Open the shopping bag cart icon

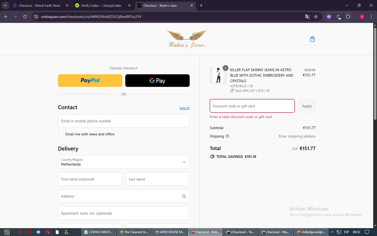pyautogui.click(x=312, y=39)
